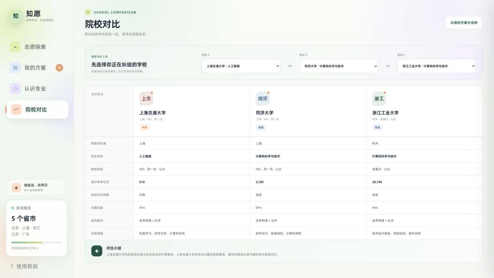Click the 院校所在地 row label
The height and width of the screenshot is (278, 494).
pos(99,143)
